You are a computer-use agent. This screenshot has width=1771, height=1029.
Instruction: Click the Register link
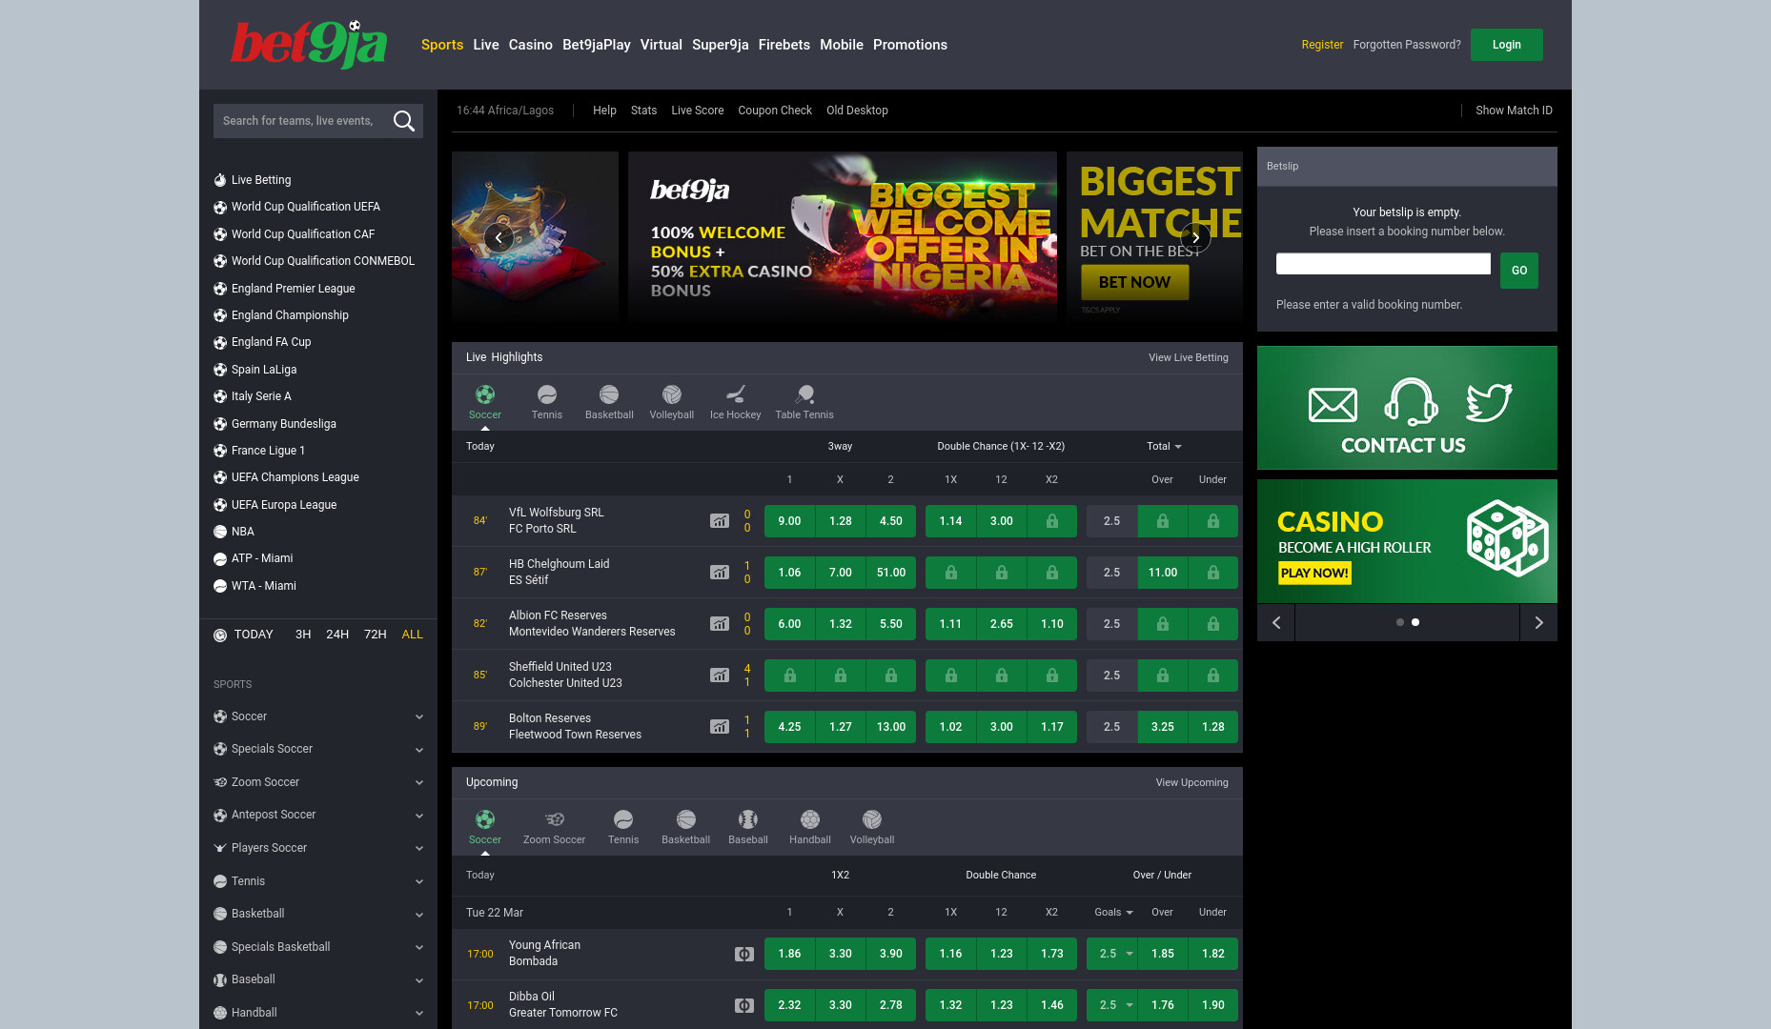pyautogui.click(x=1322, y=45)
